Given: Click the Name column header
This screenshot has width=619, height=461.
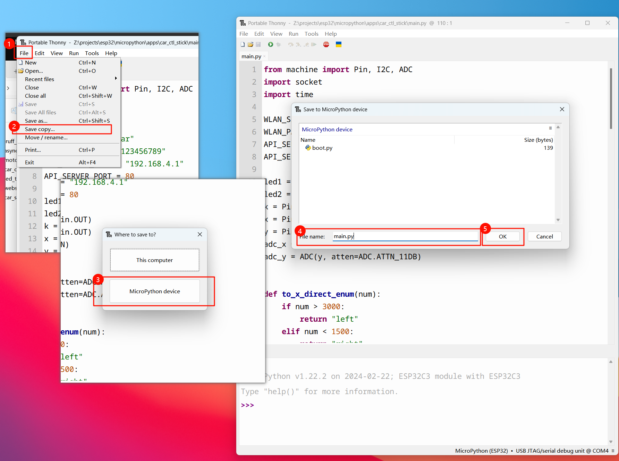Looking at the screenshot, I should (377, 140).
